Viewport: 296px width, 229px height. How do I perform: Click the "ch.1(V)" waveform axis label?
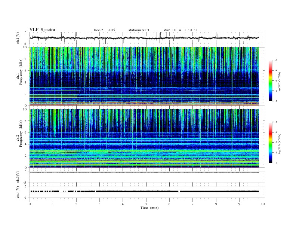coord(18,38)
